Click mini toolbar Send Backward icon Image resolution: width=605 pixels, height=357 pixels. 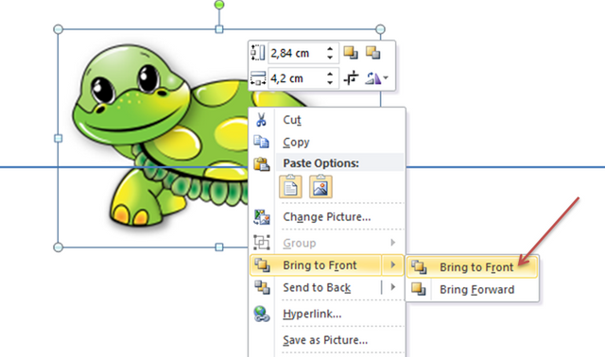[373, 53]
